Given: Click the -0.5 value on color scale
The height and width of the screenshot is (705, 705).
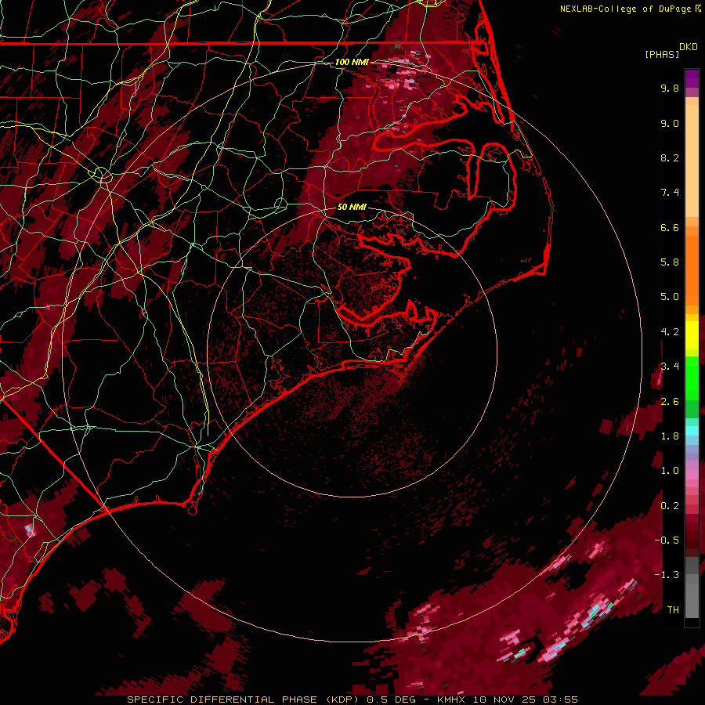Looking at the screenshot, I should (667, 540).
